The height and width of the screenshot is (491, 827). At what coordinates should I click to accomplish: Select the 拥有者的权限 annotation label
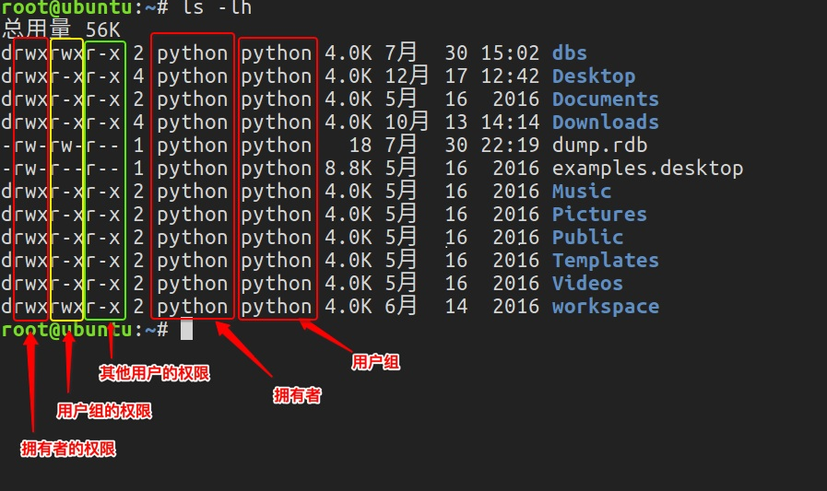(68, 449)
